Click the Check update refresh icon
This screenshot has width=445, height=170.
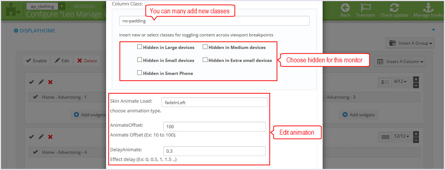(394, 8)
